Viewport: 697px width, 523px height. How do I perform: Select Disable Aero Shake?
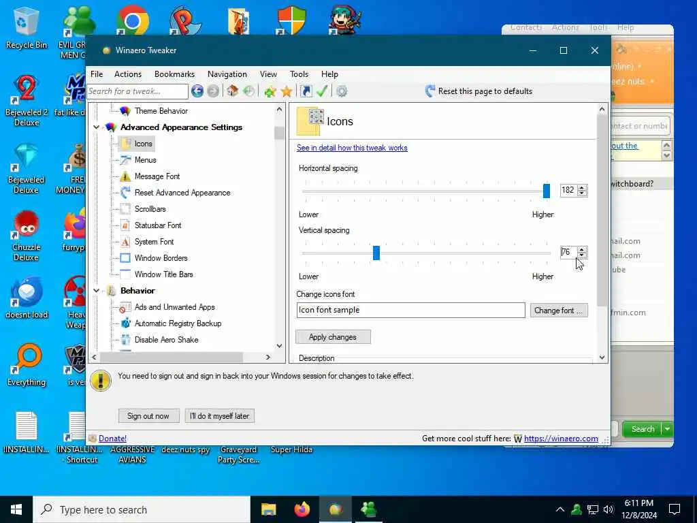pos(166,340)
